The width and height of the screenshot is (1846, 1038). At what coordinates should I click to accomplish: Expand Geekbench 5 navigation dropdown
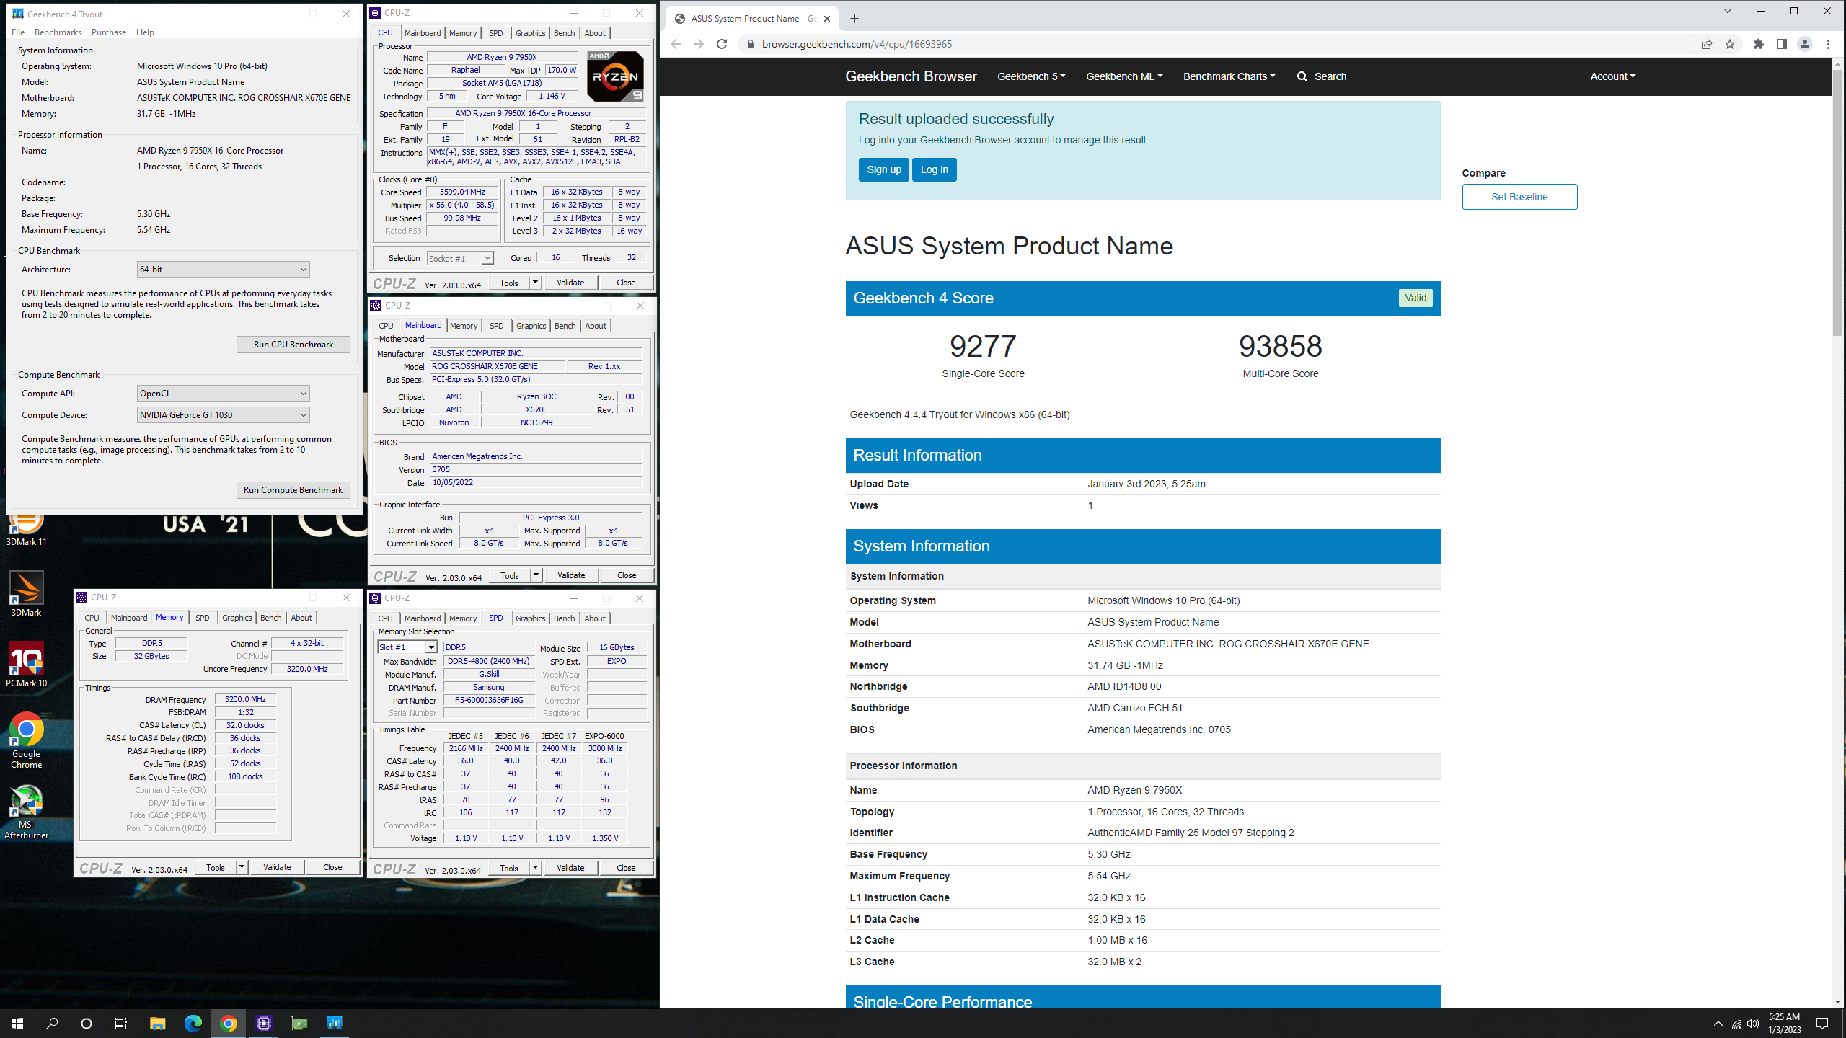[x=1031, y=76]
